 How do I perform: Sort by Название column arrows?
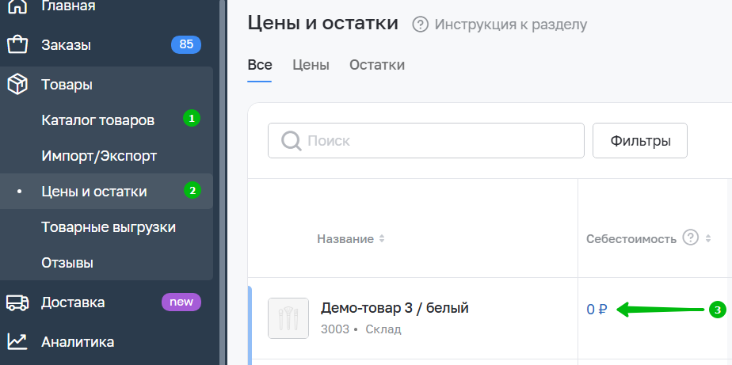coord(382,238)
